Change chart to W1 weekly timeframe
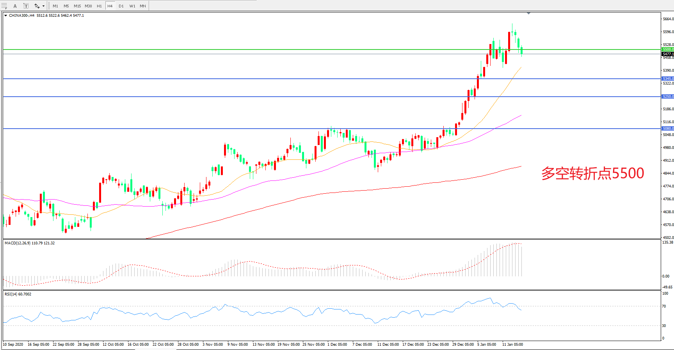This screenshot has height=350, width=674. pos(132,6)
